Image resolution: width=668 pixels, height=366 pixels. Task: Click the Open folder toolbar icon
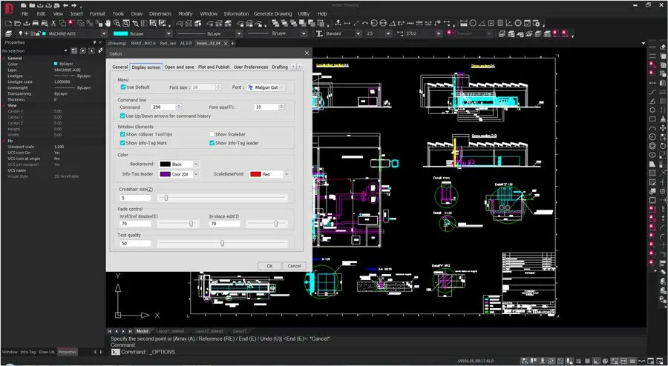tap(16, 24)
